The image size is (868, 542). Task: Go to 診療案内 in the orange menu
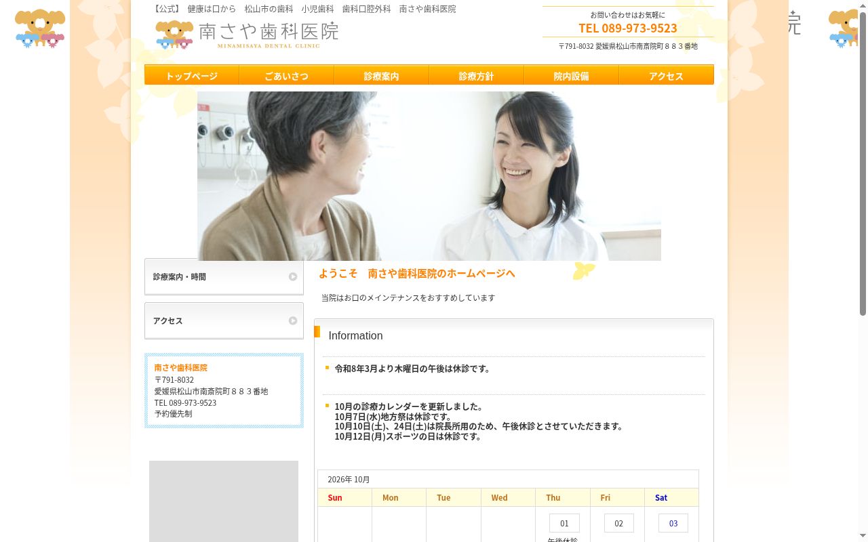[381, 75]
